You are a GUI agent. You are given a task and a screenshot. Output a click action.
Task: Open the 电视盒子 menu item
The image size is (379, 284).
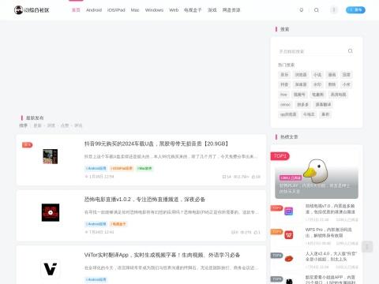point(193,10)
